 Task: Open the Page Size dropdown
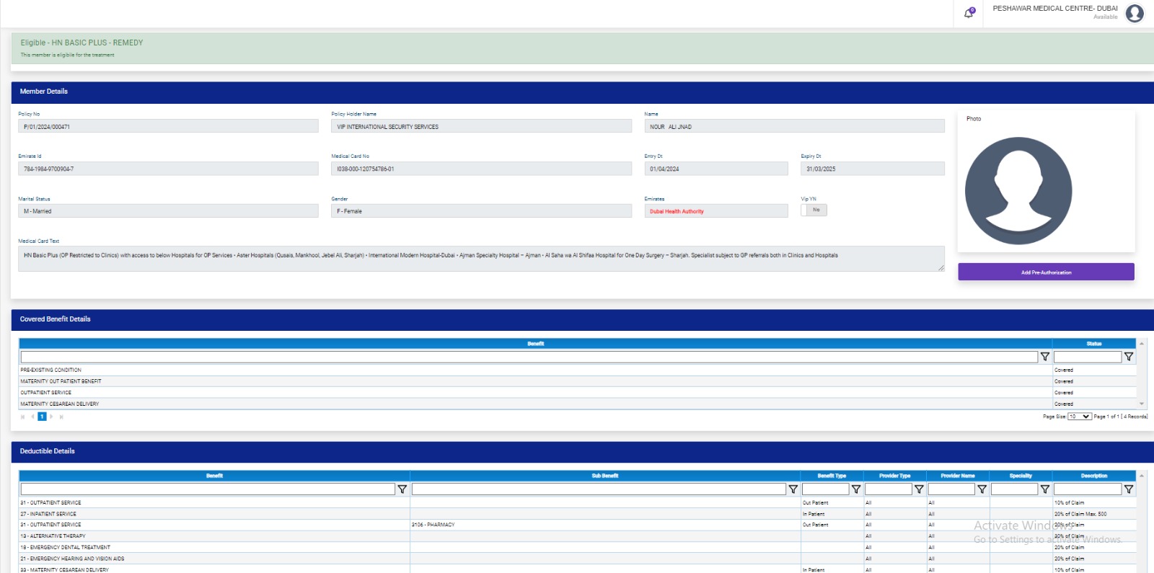coord(1079,417)
